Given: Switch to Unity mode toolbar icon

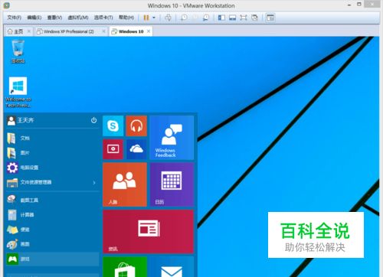Looking at the screenshot, I should 254,18.
